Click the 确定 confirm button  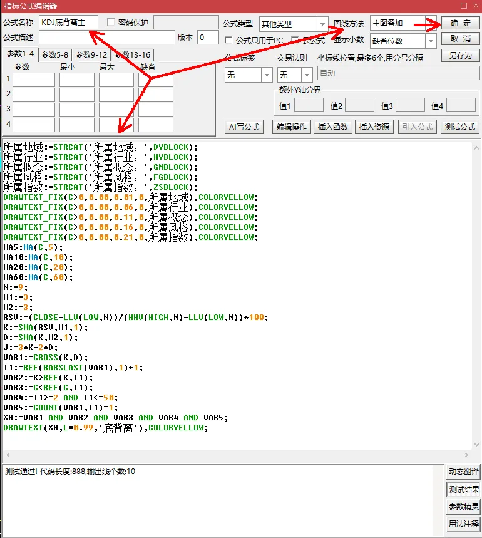(x=460, y=23)
